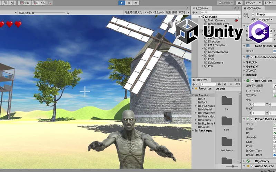Toggle the Player object active checkbox

coord(253,15)
